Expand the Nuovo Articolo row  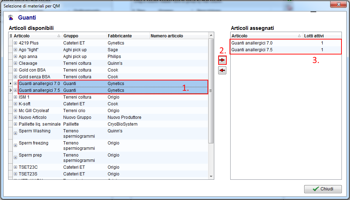15,117
